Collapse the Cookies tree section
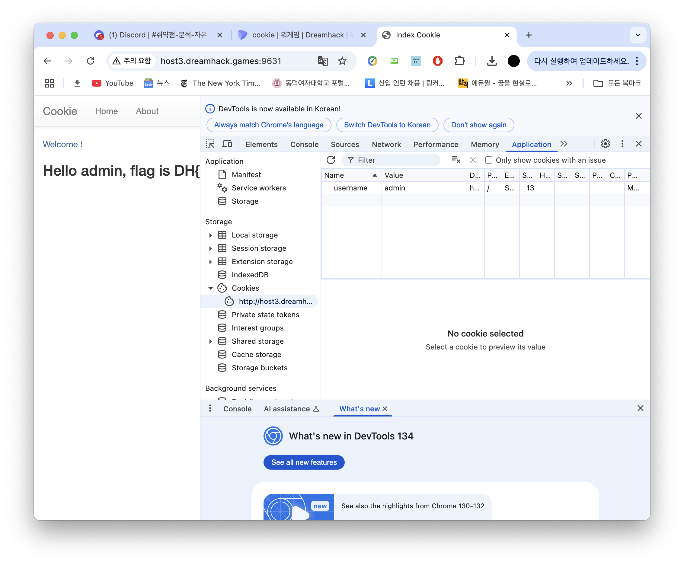The width and height of the screenshot is (684, 565). pos(211,288)
